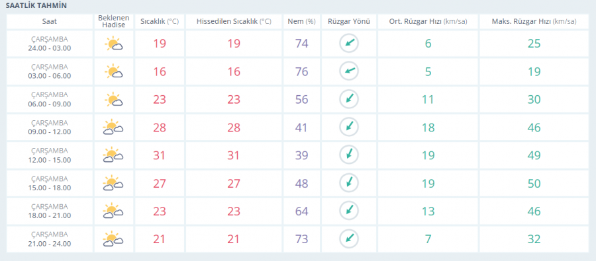Click humidity value 76

click(x=301, y=71)
